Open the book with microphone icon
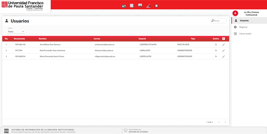 140,6
